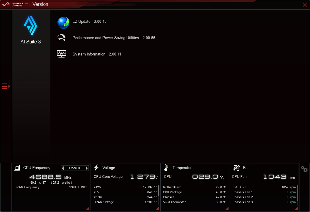Click the CPU Package temperature row

195,192
